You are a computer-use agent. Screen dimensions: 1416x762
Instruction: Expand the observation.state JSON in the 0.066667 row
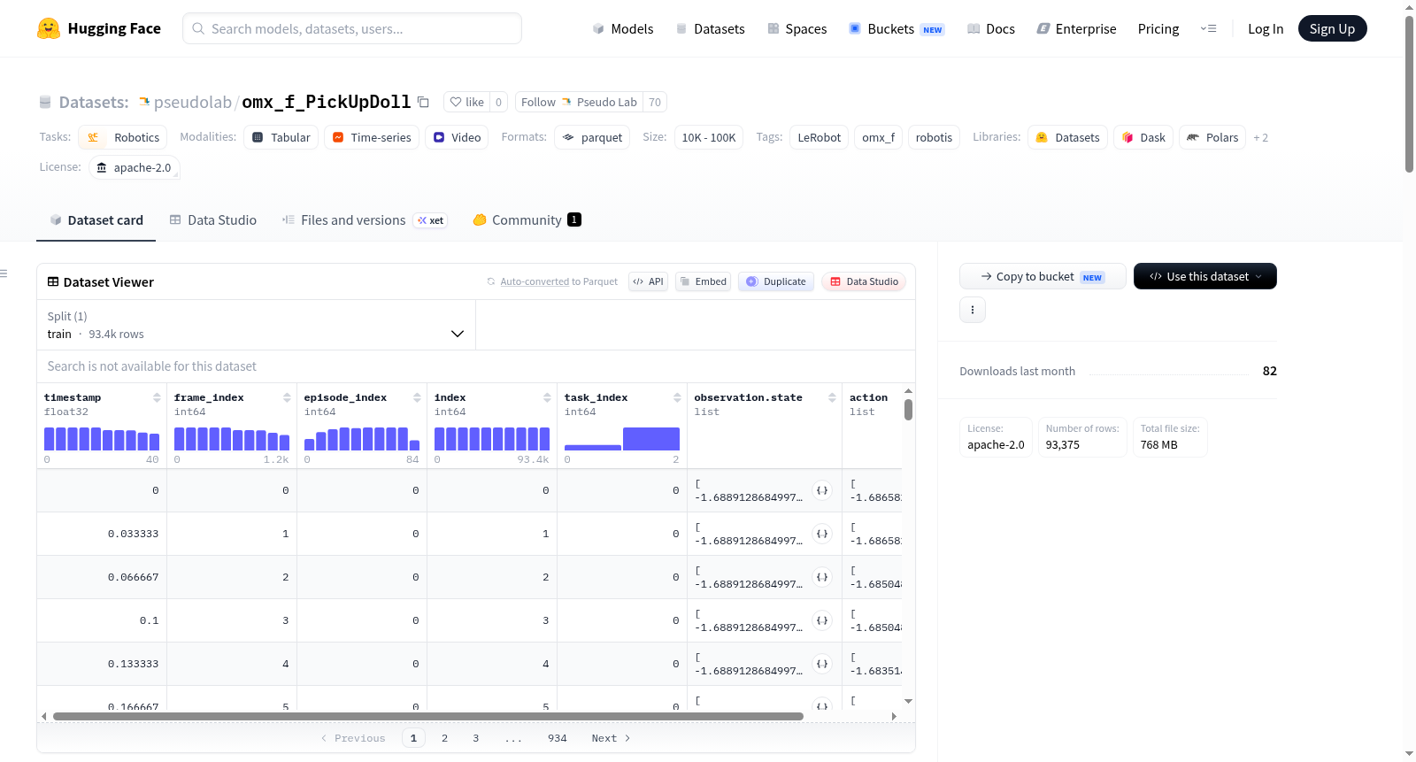pos(822,577)
